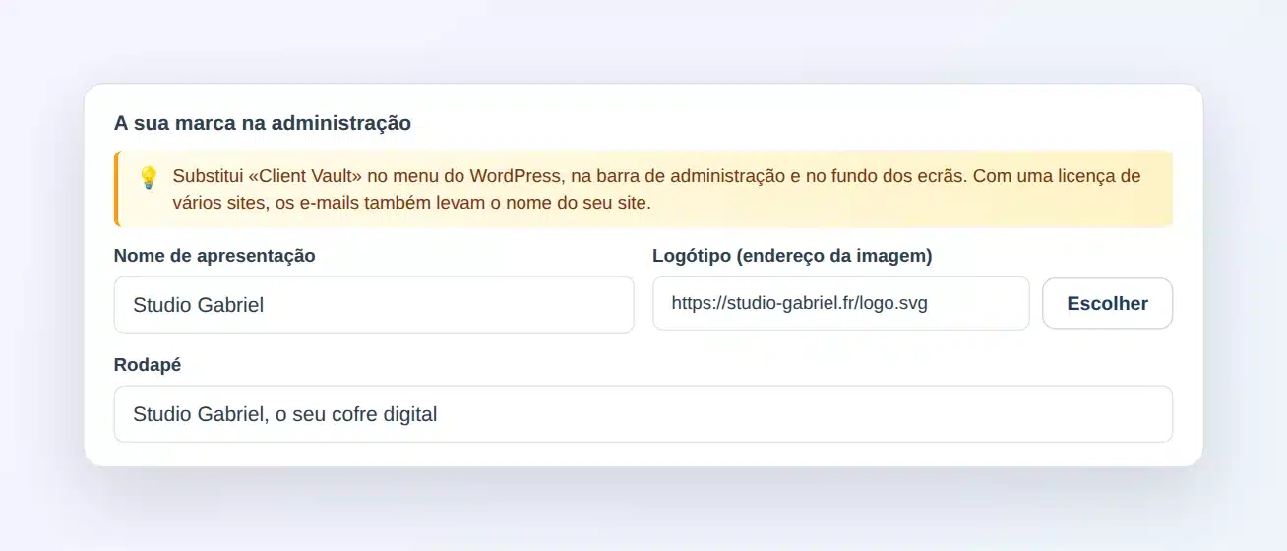
Task: Click the "Nome de apresentação" label
Action: click(214, 256)
